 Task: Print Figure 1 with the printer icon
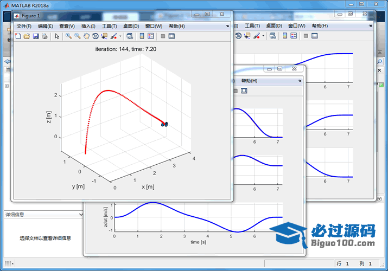click(x=44, y=36)
